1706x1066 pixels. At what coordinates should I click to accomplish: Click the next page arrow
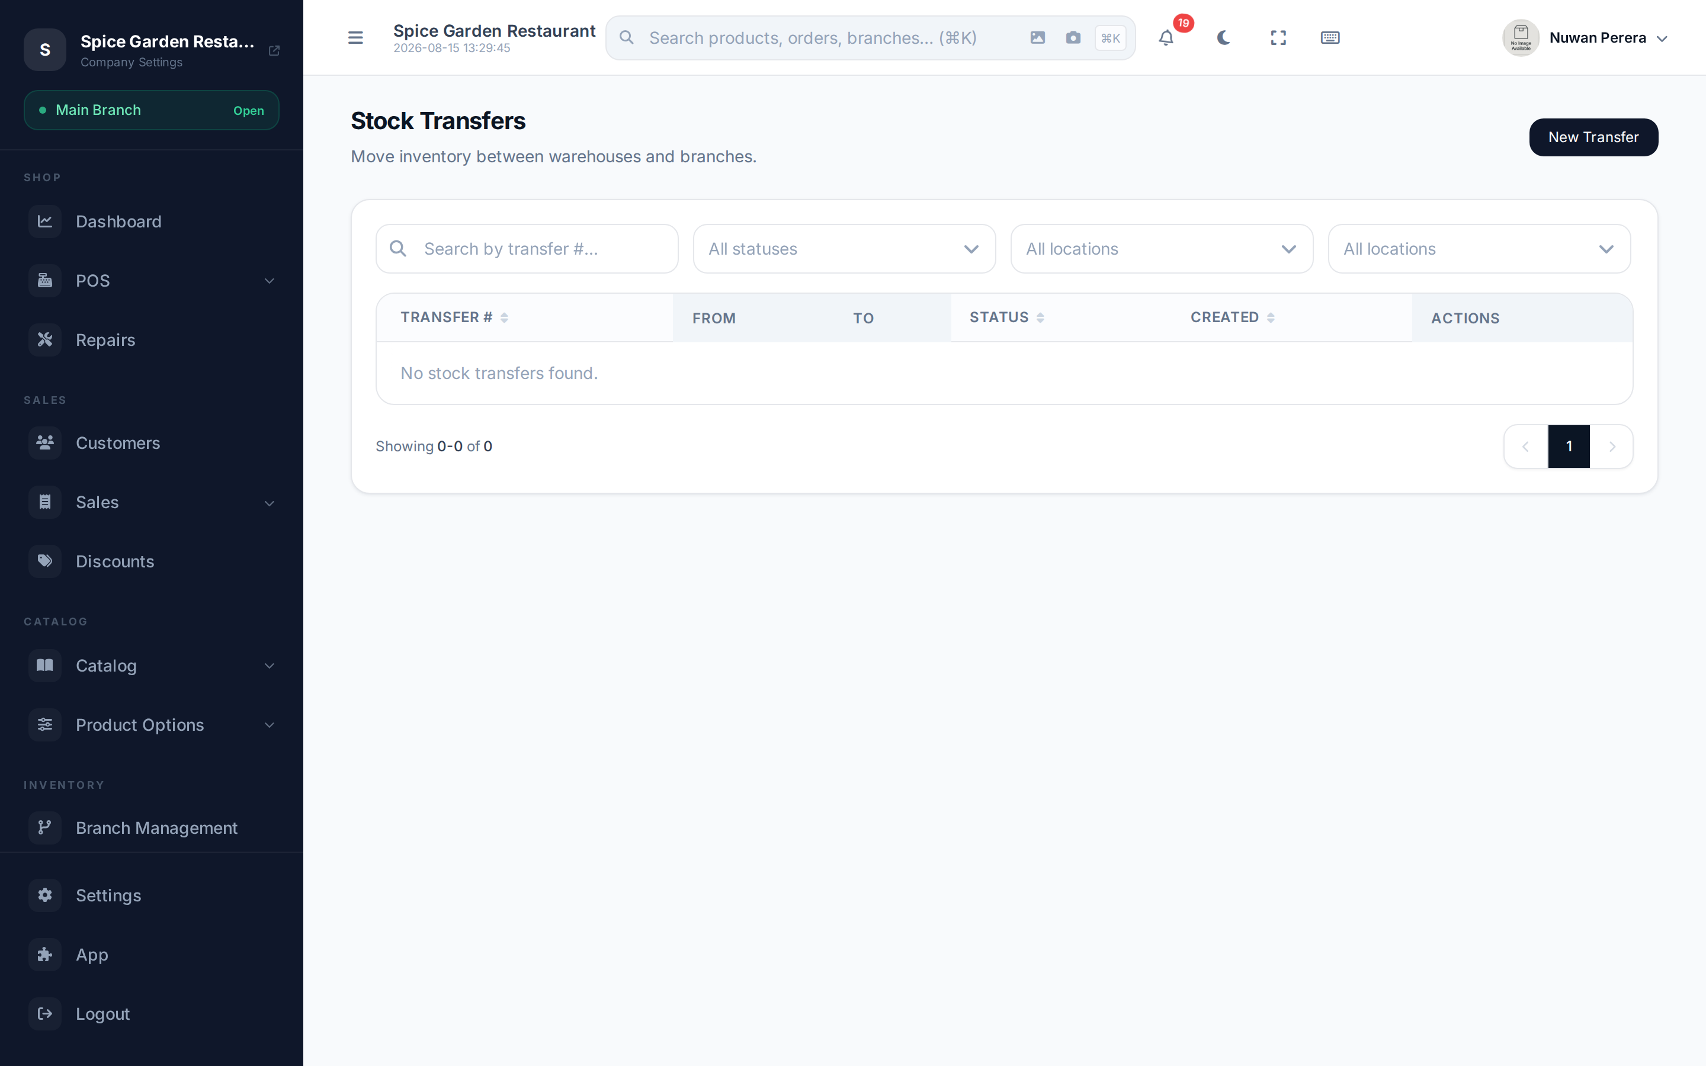[x=1612, y=447]
